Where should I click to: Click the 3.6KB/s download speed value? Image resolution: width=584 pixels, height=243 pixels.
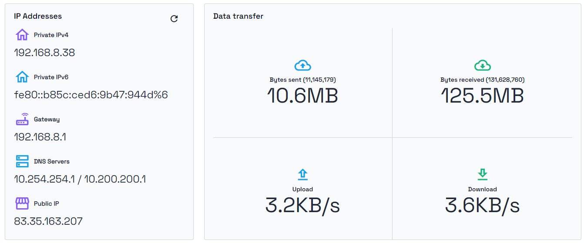click(482, 205)
